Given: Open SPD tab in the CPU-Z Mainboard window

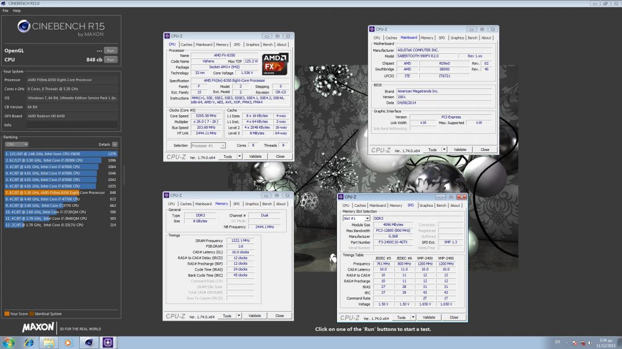Looking at the screenshot, I should coord(442,38).
